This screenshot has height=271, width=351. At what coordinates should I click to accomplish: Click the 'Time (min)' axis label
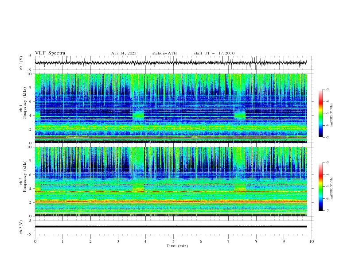177,246
